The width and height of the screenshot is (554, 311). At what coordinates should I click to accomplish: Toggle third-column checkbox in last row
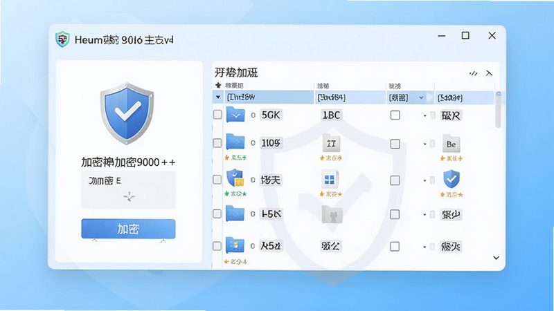[395, 246]
